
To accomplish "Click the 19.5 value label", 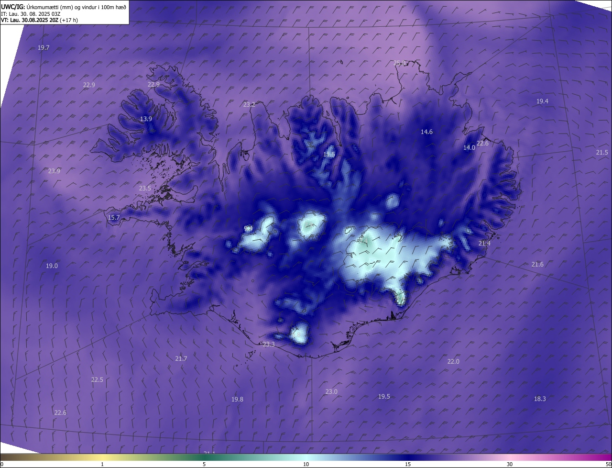I will [x=384, y=397].
